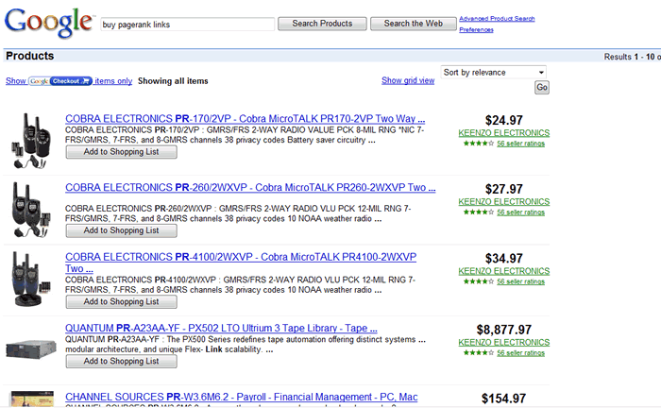Click the Go button beside sort
The width and height of the screenshot is (661, 408).
coord(542,87)
